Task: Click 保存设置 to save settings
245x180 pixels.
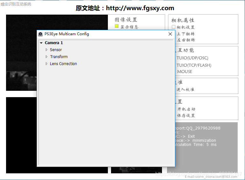Action: click(186, 116)
